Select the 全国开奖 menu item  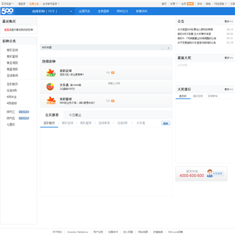84,11
